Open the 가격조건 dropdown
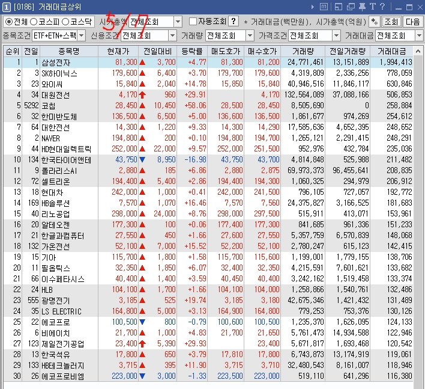 click(336, 35)
